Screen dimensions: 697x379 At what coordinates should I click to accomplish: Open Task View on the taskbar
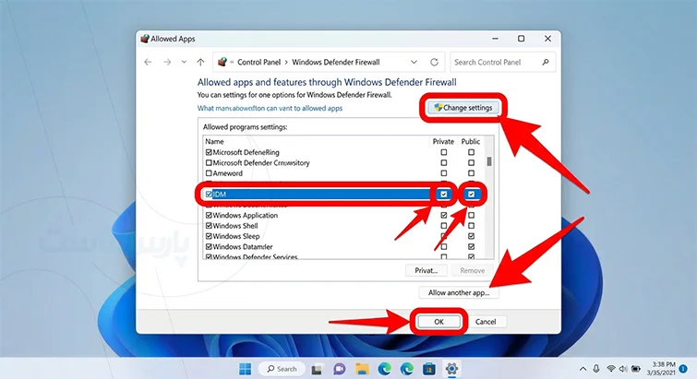click(317, 369)
